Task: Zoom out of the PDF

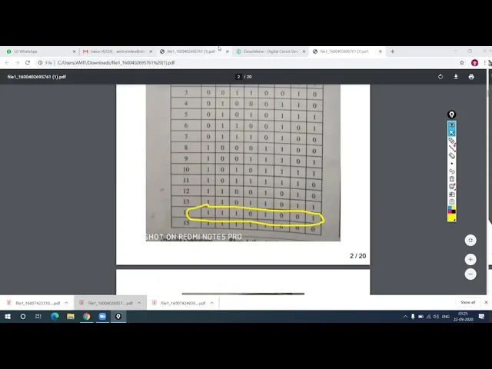Action: [x=470, y=274]
